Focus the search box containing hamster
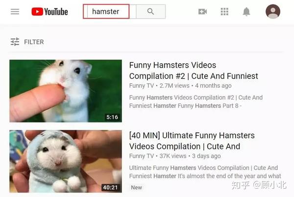The width and height of the screenshot is (294, 197). pyautogui.click(x=106, y=12)
